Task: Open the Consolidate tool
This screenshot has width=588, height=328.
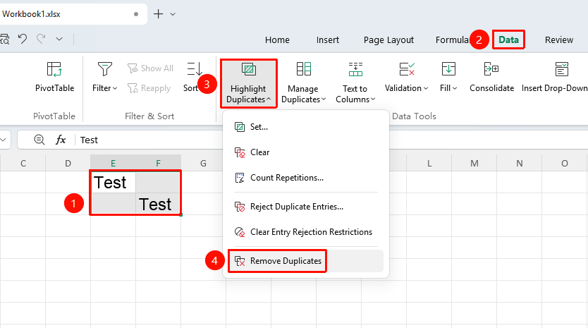Action: click(x=491, y=78)
